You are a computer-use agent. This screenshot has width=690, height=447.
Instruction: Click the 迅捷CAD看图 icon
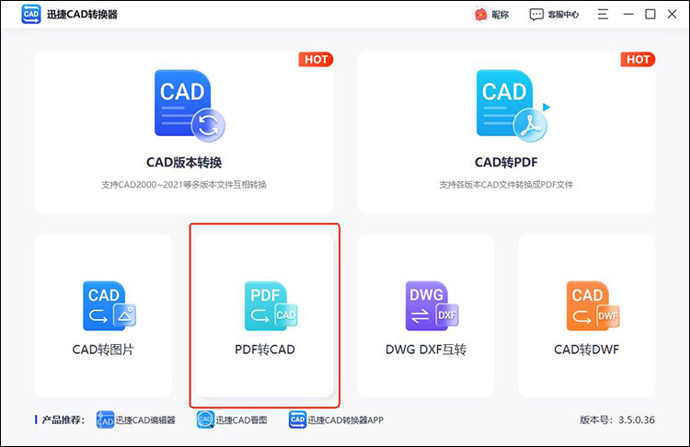coord(205,419)
